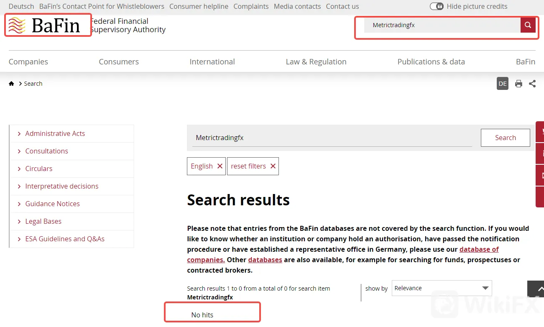The width and height of the screenshot is (544, 327).
Task: Go to the Complaints page
Action: [x=251, y=6]
